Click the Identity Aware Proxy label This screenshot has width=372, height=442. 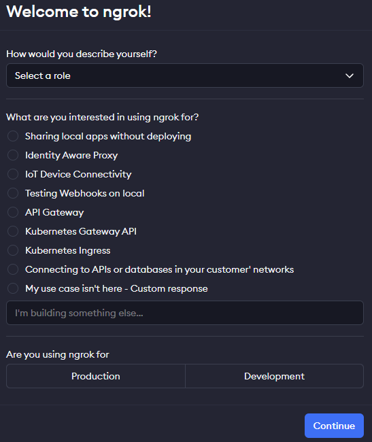point(71,155)
